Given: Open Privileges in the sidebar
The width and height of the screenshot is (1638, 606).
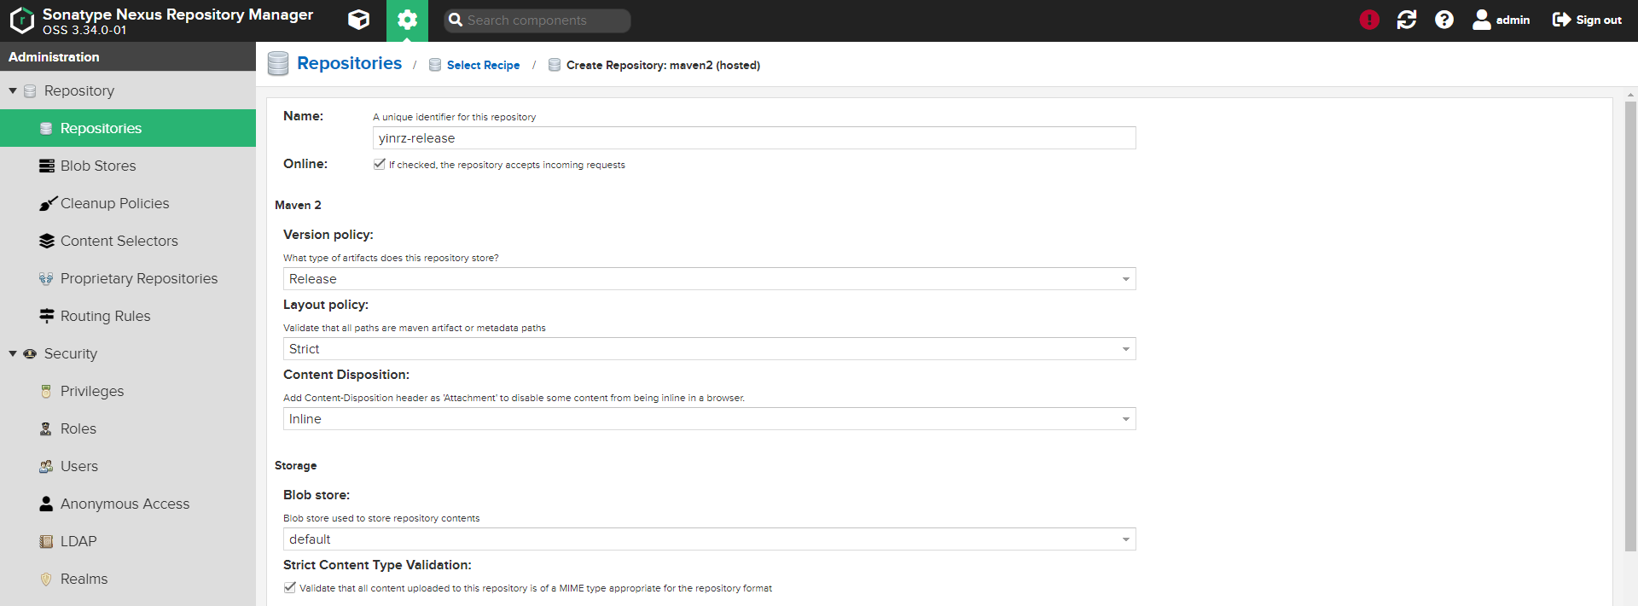Looking at the screenshot, I should click(x=128, y=391).
